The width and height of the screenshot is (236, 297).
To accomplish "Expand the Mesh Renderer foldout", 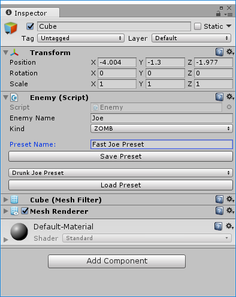I will [x=6, y=211].
